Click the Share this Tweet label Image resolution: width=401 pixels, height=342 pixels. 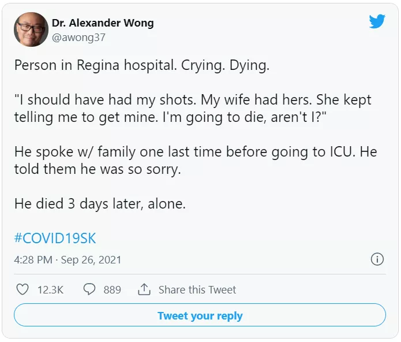tap(197, 290)
